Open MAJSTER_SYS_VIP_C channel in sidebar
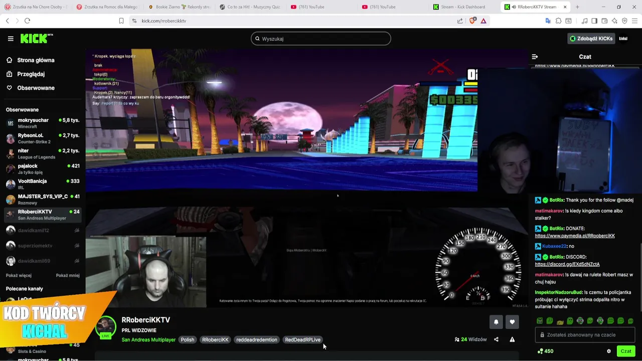Image resolution: width=642 pixels, height=361 pixels. (43, 200)
